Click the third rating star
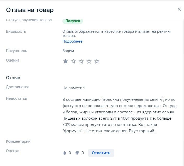The width and height of the screenshot is (184, 166). click(81, 61)
